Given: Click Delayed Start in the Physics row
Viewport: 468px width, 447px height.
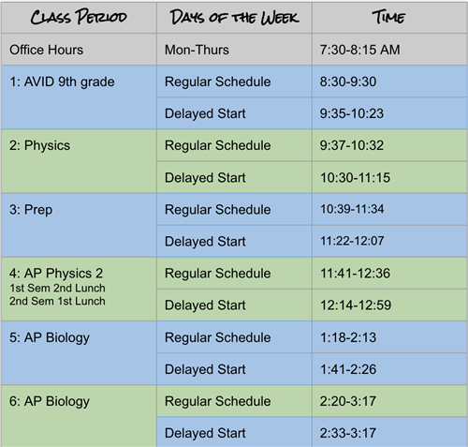Looking at the screenshot, I should tap(234, 177).
